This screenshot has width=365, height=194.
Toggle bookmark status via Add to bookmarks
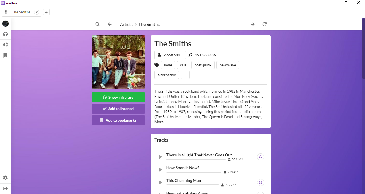coord(118,120)
